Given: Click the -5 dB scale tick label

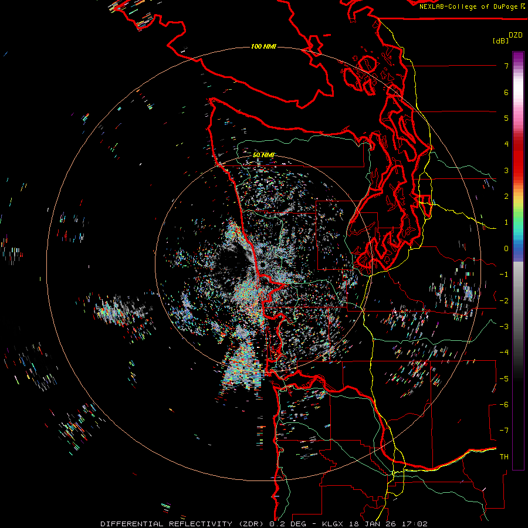Looking at the screenshot, I should pyautogui.click(x=504, y=378).
